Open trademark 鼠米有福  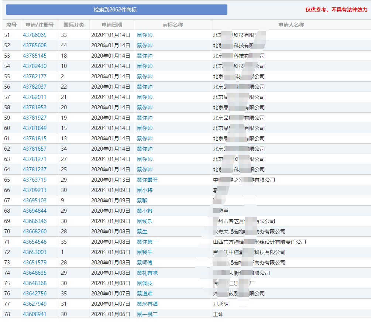tap(147, 304)
